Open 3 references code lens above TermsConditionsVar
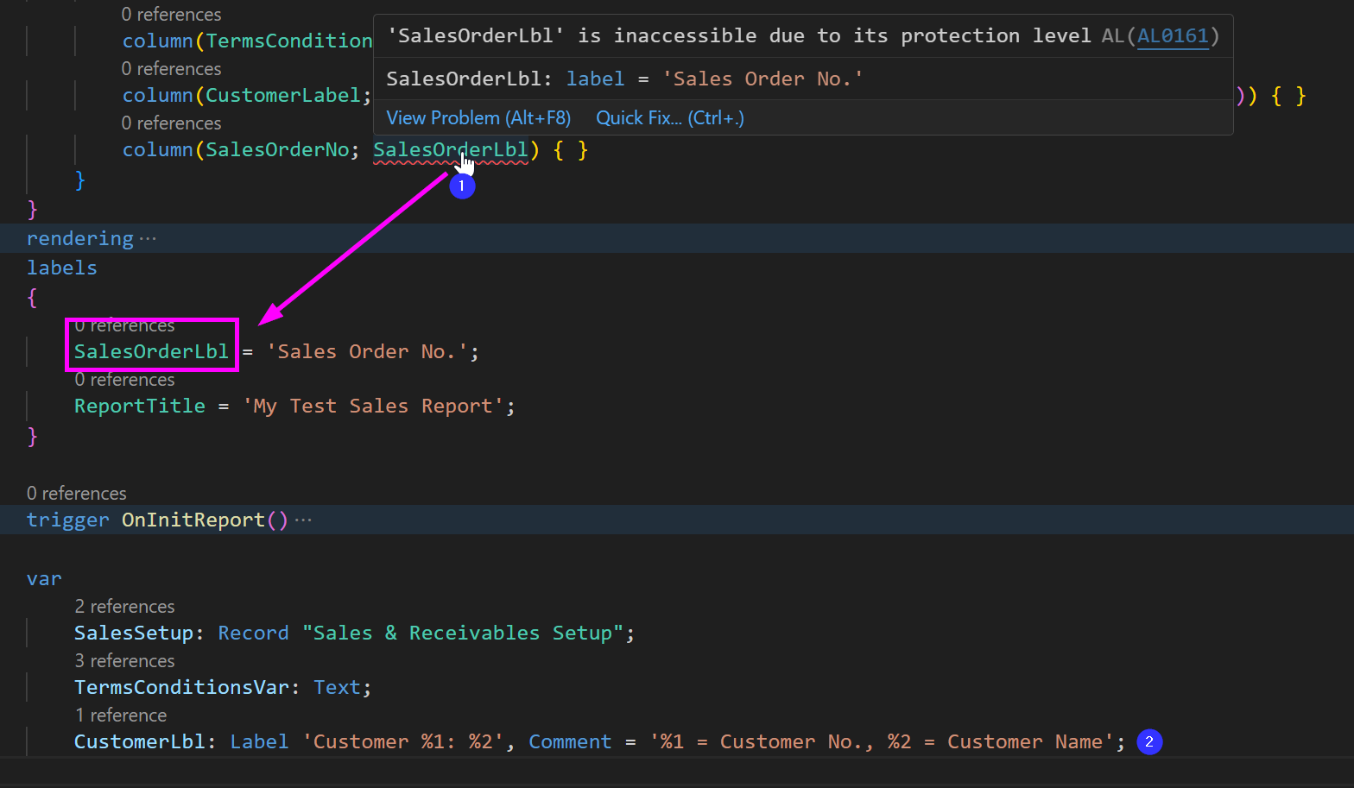 click(124, 661)
